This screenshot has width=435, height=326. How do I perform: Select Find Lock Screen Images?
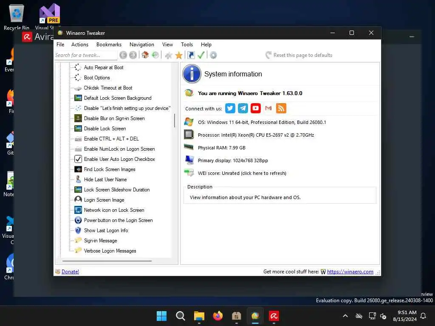[110, 169]
